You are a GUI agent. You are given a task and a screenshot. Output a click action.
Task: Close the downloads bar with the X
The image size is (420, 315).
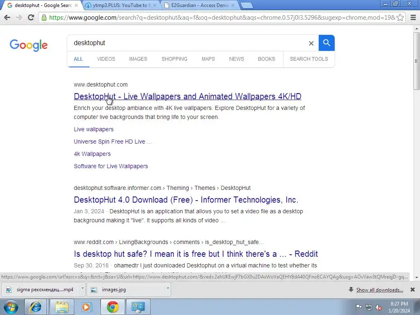click(x=413, y=290)
